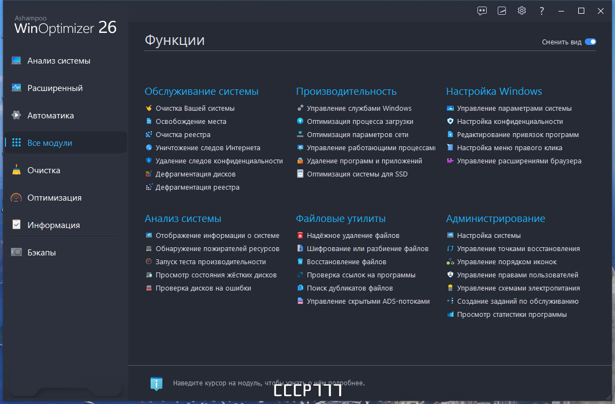The image size is (615, 404).
Task: Click icon beside 'Настройка меню правого клика'
Action: 450,148
